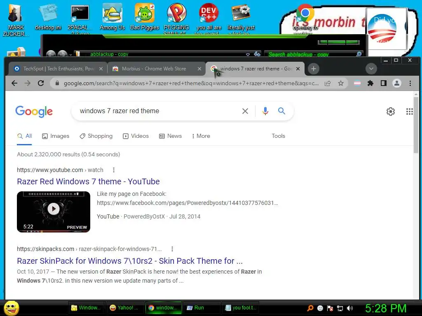Open options for the youtube.com result

tap(114, 170)
